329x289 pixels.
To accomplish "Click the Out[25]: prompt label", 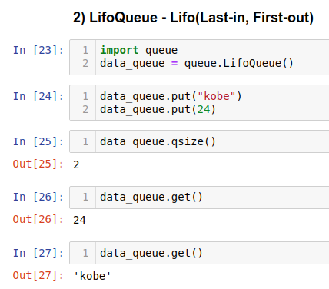I will tap(38, 164).
